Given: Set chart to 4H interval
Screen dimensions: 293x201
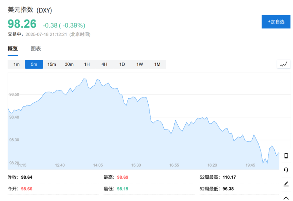Looking at the screenshot, I should point(104,65).
